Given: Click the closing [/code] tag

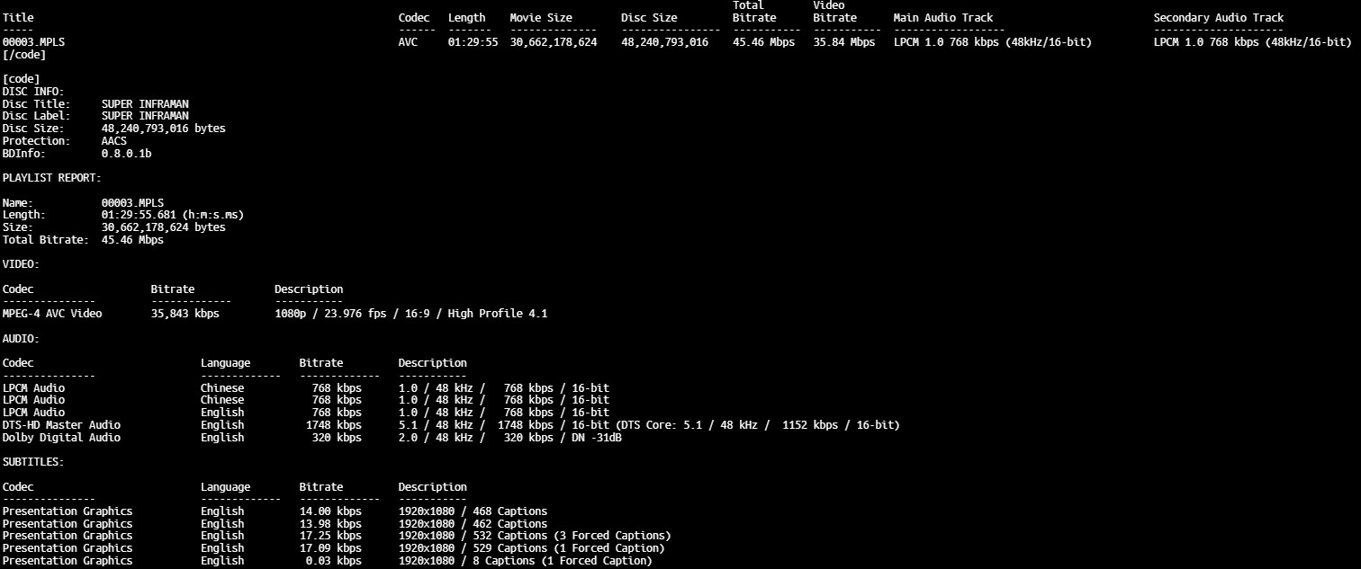Looking at the screenshot, I should click(24, 55).
